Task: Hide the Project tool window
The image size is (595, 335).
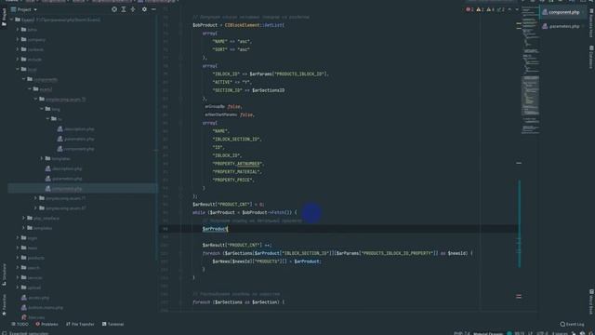Action: click(x=153, y=9)
